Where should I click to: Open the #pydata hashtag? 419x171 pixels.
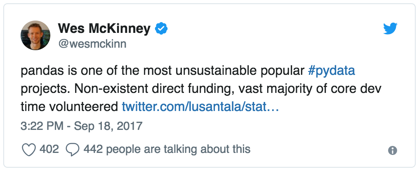click(332, 71)
